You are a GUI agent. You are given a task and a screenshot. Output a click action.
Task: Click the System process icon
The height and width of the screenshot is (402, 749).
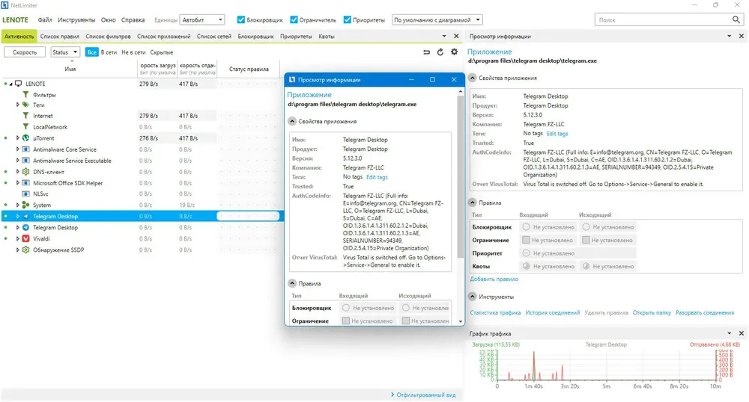click(25, 205)
